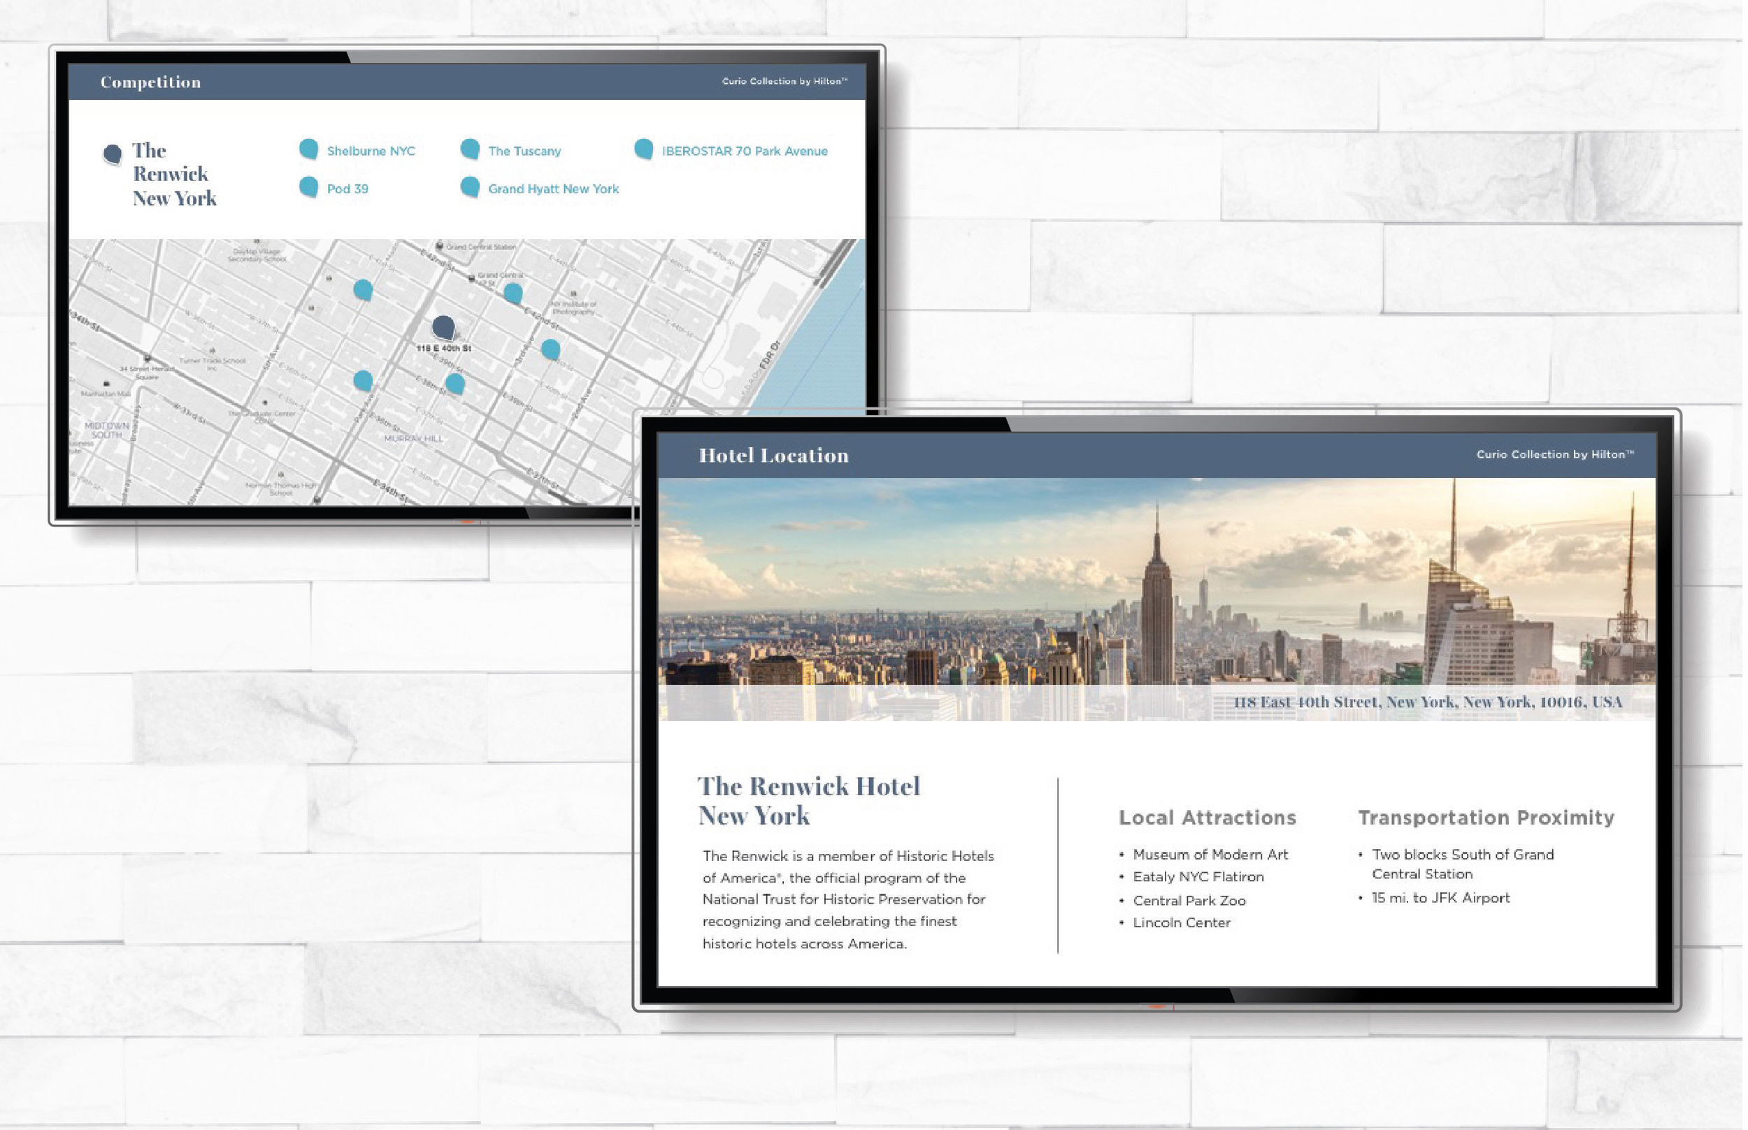Click Two blocks South of Grand Central Station

[1463, 864]
